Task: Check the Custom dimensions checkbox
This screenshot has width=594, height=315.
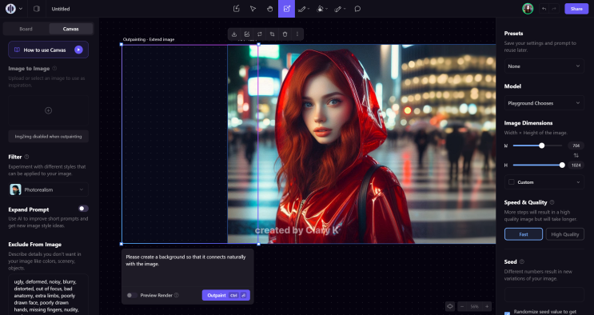Action: (x=511, y=182)
